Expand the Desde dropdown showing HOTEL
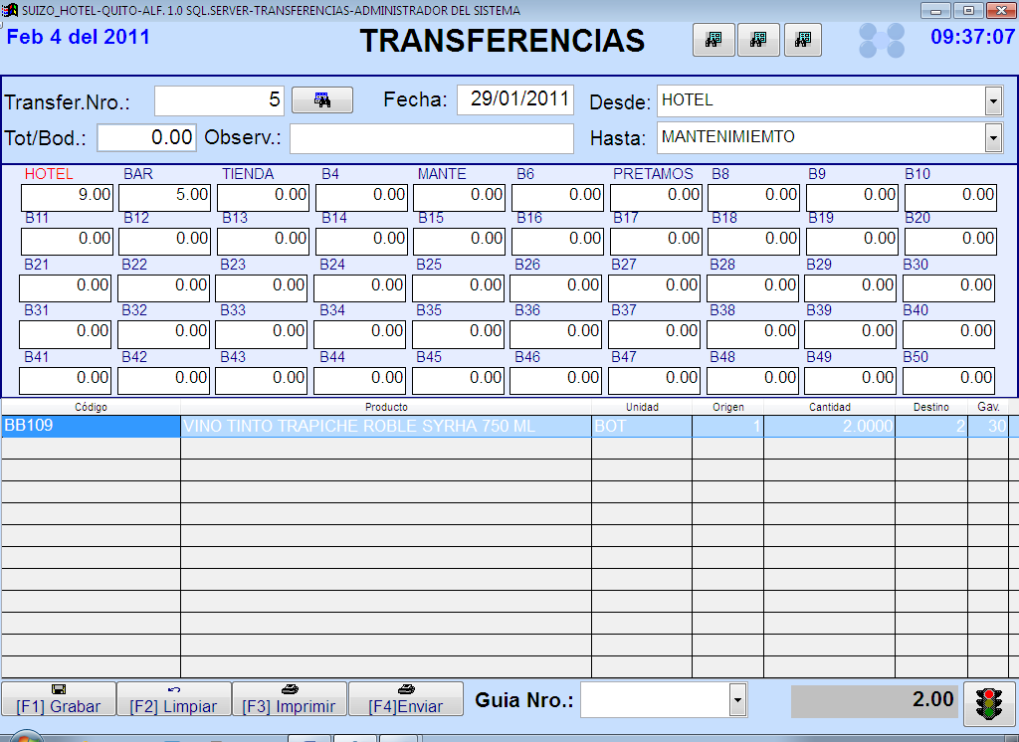The width and height of the screenshot is (1019, 742). coord(992,100)
